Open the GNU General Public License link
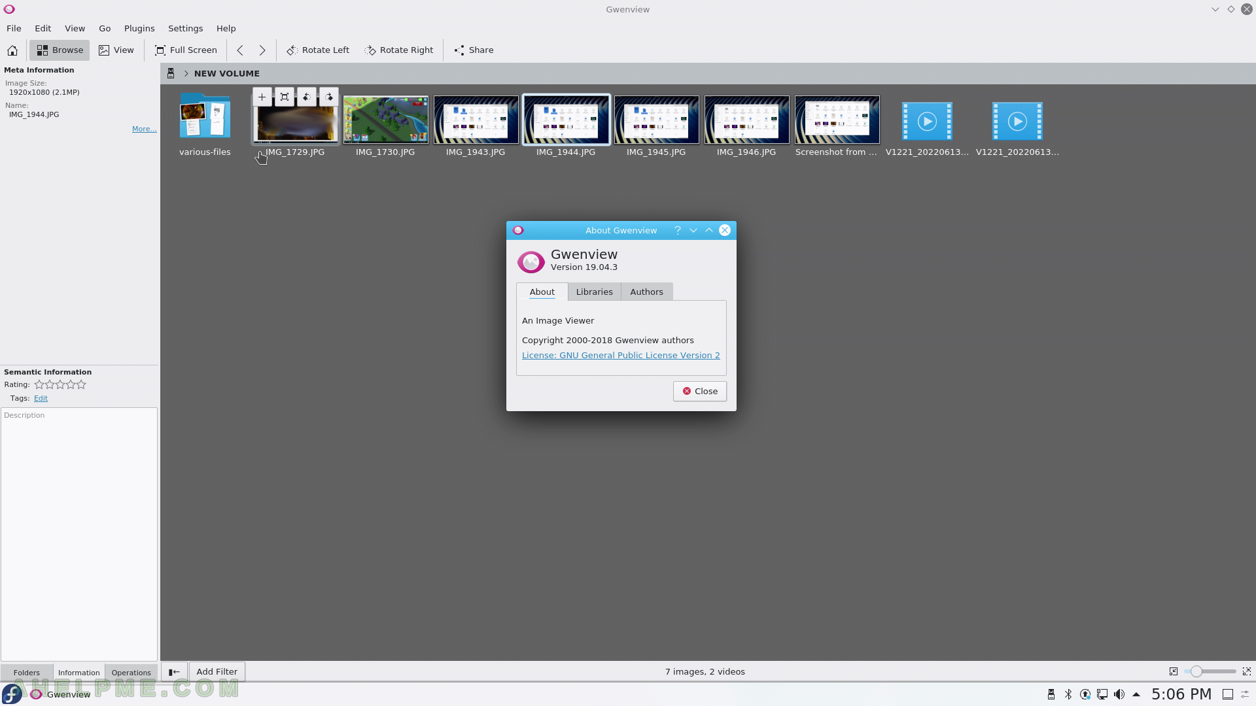 pyautogui.click(x=621, y=355)
